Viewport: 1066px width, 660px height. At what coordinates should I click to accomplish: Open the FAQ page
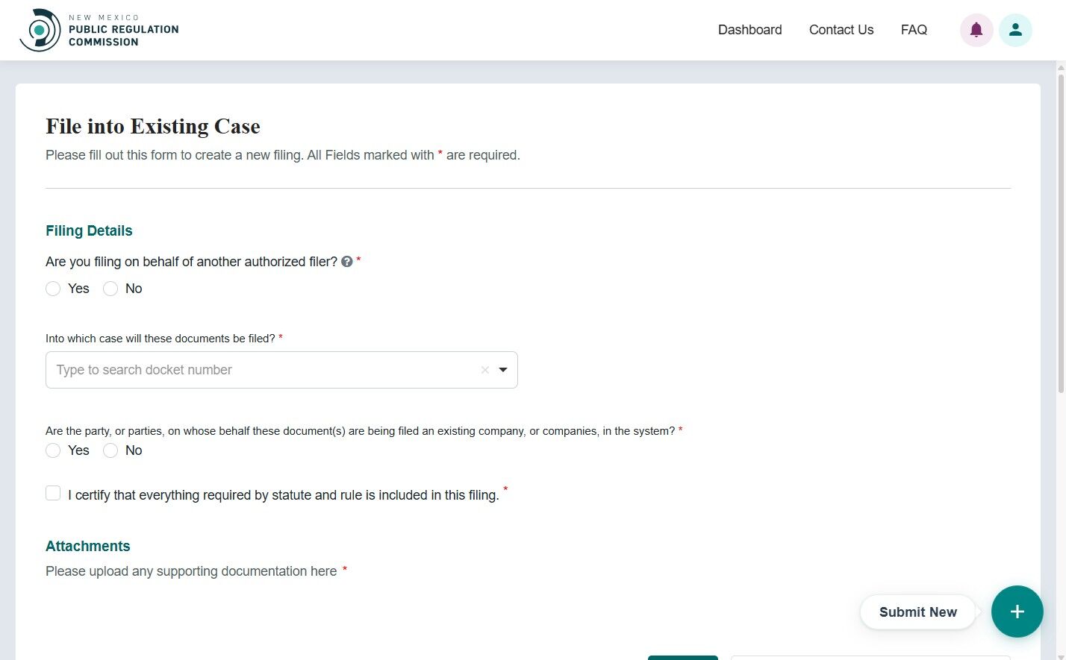pyautogui.click(x=914, y=30)
